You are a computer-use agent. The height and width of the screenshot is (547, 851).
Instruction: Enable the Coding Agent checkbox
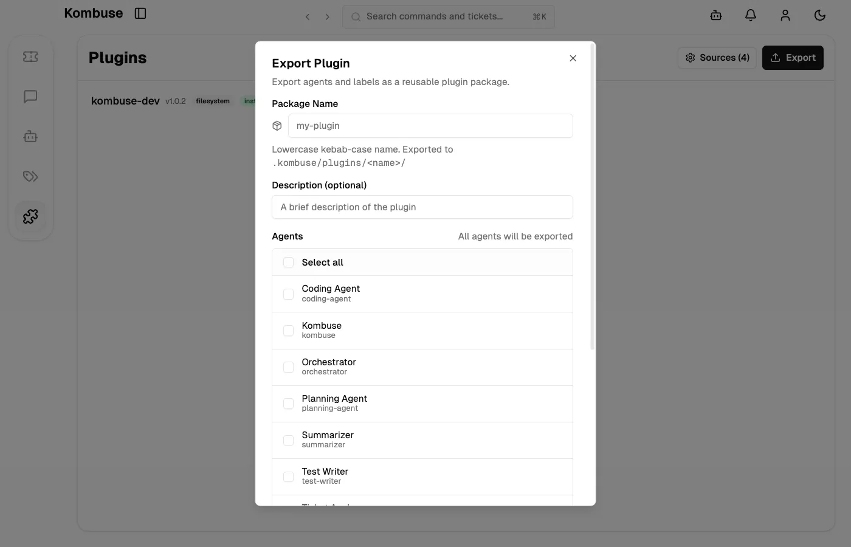pyautogui.click(x=288, y=294)
